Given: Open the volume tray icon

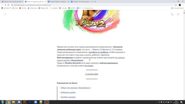Looking at the screenshot, I should click(166, 102).
